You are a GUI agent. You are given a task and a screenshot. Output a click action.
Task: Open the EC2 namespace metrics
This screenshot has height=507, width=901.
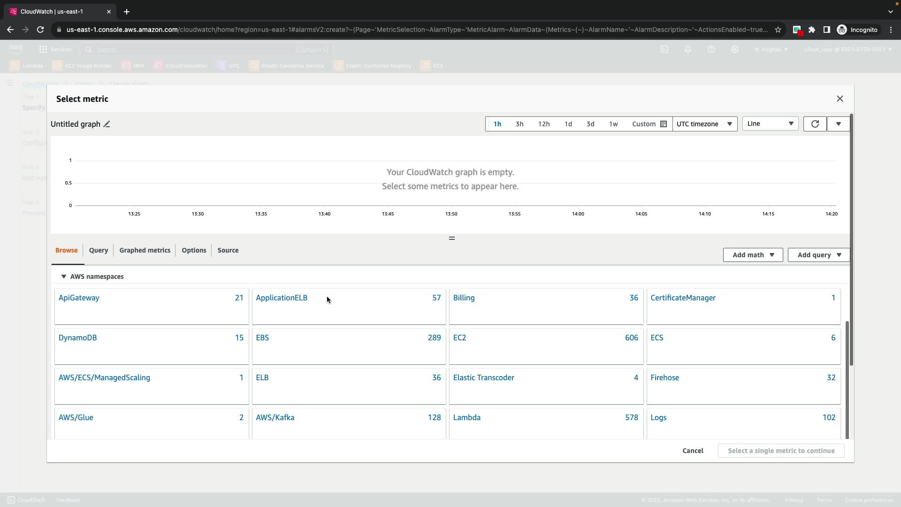[459, 338]
